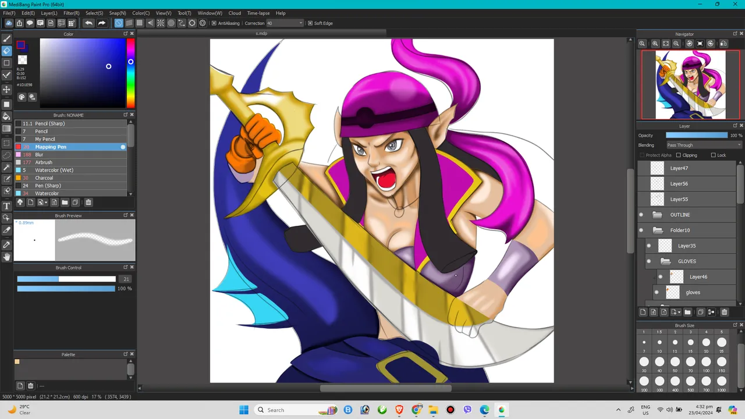Toggle visibility of Layer46
745x419 pixels.
pos(661,277)
